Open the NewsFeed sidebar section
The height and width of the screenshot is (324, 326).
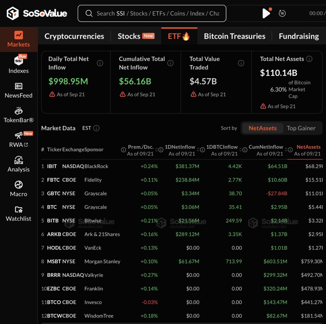(x=18, y=90)
